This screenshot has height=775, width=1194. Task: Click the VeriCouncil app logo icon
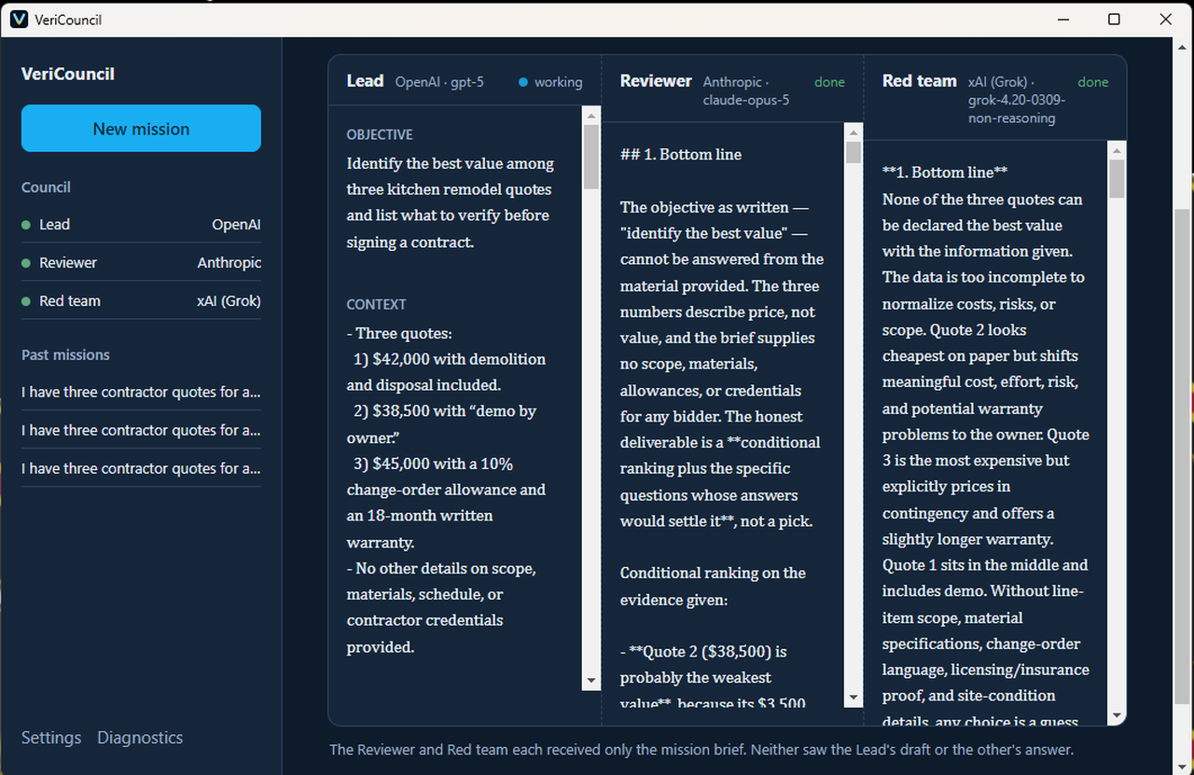(19, 19)
